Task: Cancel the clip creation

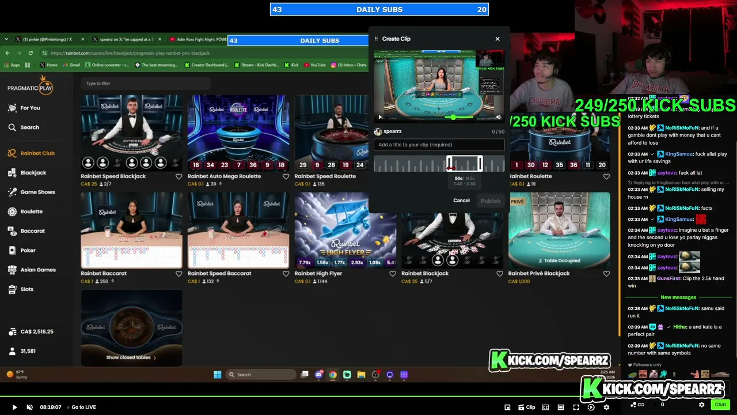Action: [x=461, y=201]
